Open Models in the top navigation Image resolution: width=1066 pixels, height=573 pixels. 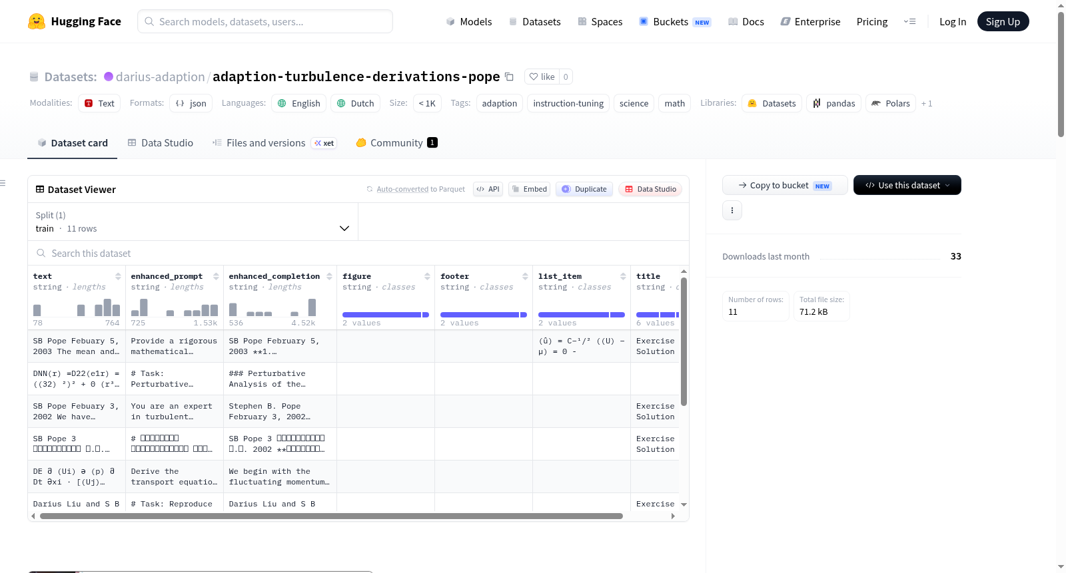pyautogui.click(x=469, y=22)
